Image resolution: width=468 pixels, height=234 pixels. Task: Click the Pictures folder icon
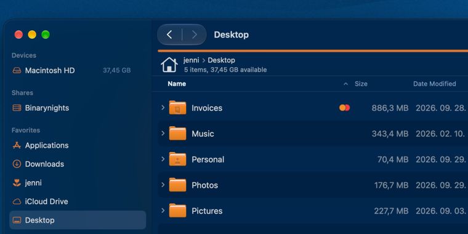(177, 211)
